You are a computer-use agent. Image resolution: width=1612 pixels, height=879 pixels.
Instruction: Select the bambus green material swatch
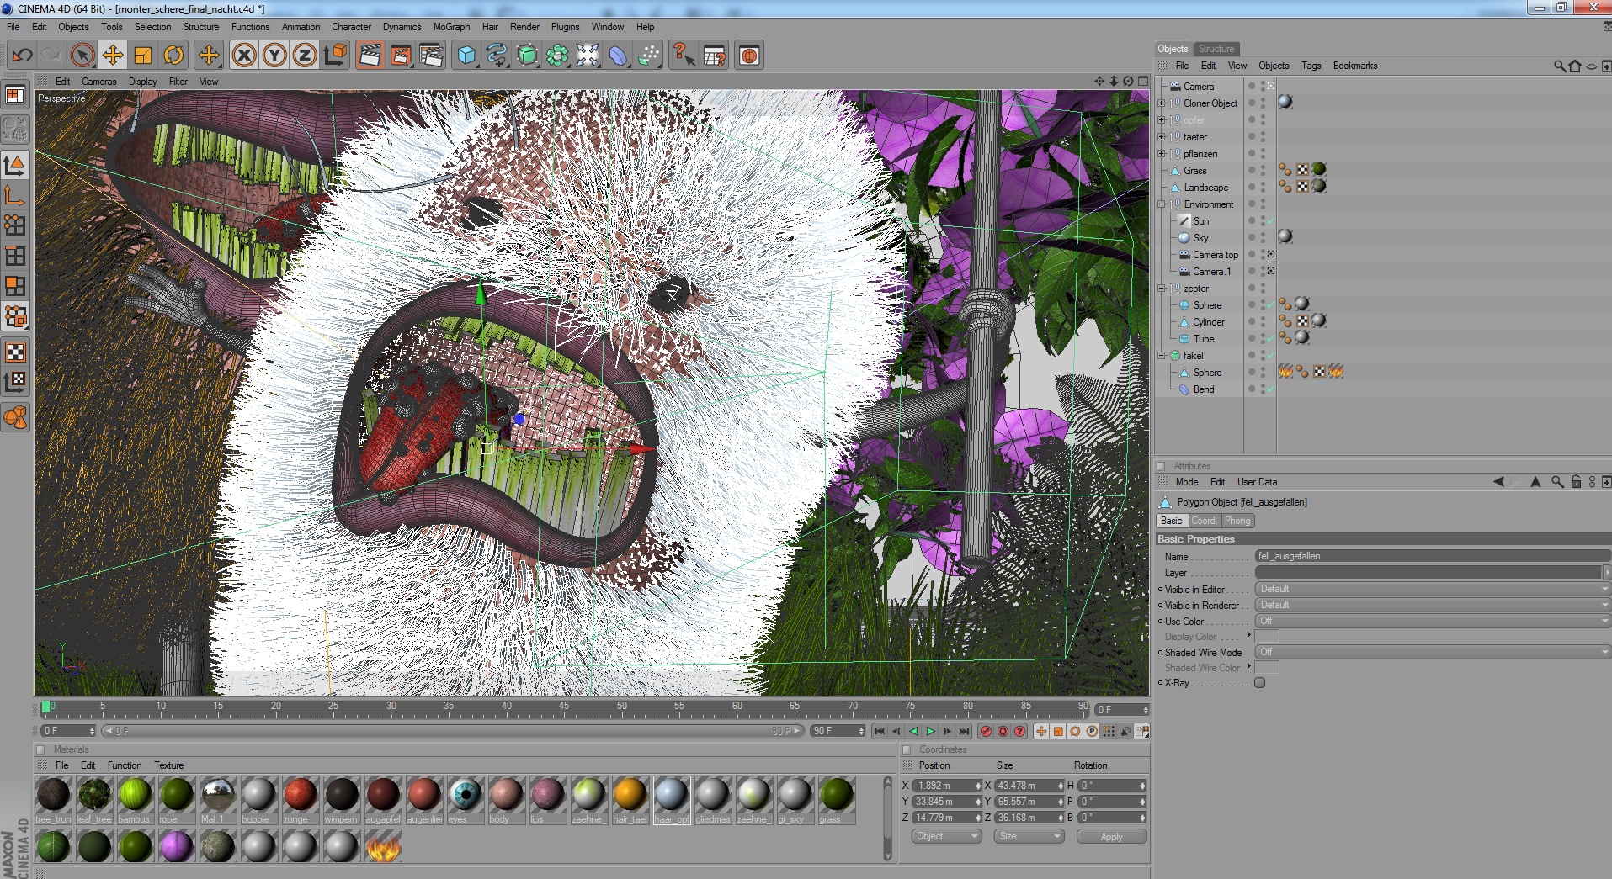(x=135, y=800)
